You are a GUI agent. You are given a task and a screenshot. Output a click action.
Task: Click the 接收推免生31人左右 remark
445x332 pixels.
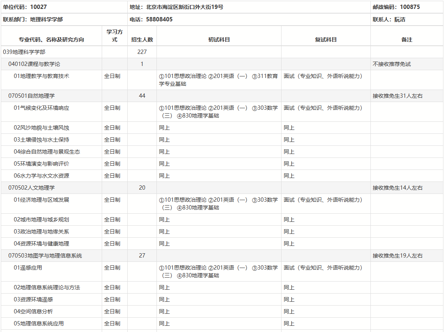click(398, 96)
